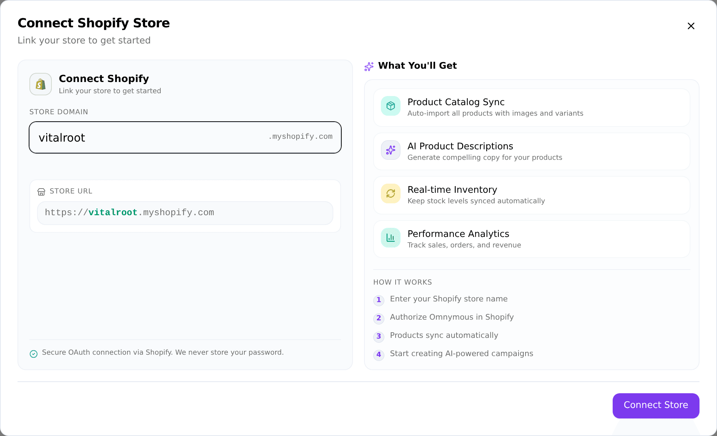Click the HOW IT WORKS heading
The height and width of the screenshot is (436, 717).
pyautogui.click(x=403, y=282)
